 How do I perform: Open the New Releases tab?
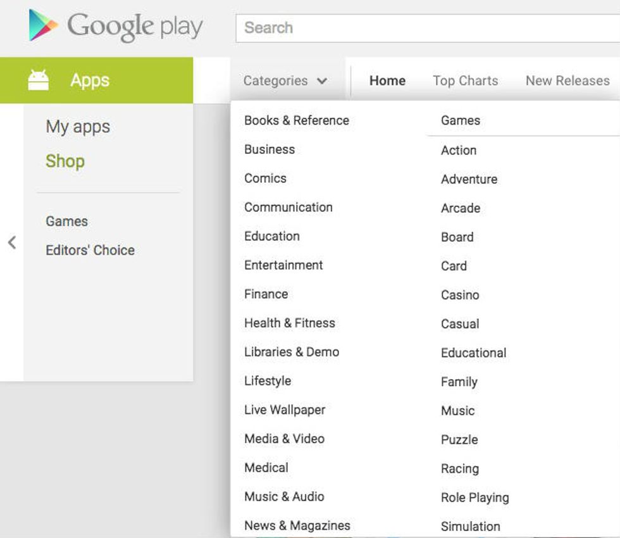(x=566, y=81)
